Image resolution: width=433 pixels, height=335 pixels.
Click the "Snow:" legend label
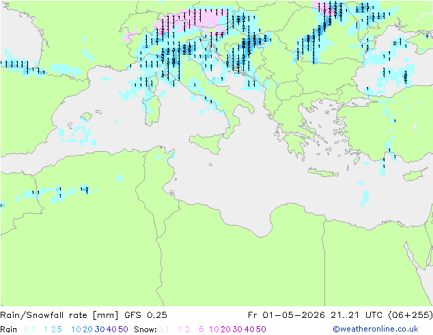point(145,330)
